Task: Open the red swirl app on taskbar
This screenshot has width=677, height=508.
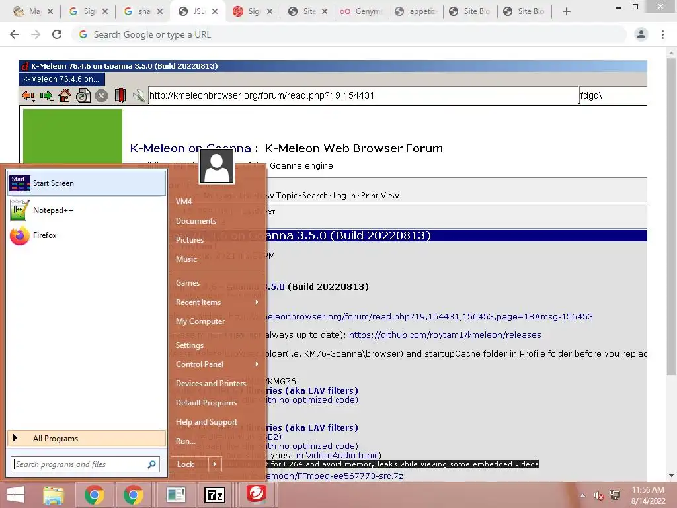Action: 256,493
